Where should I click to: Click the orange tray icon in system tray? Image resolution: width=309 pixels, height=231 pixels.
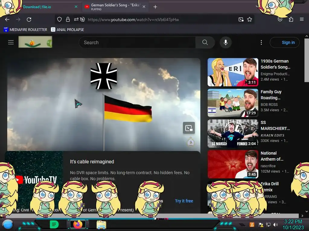tap(252, 224)
